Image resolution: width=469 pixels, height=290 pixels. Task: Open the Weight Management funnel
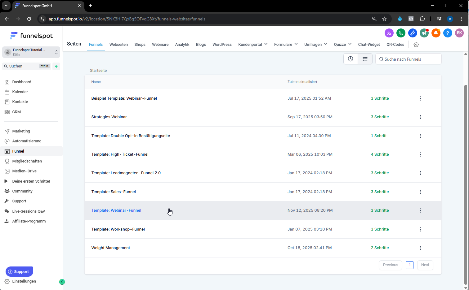[111, 248]
